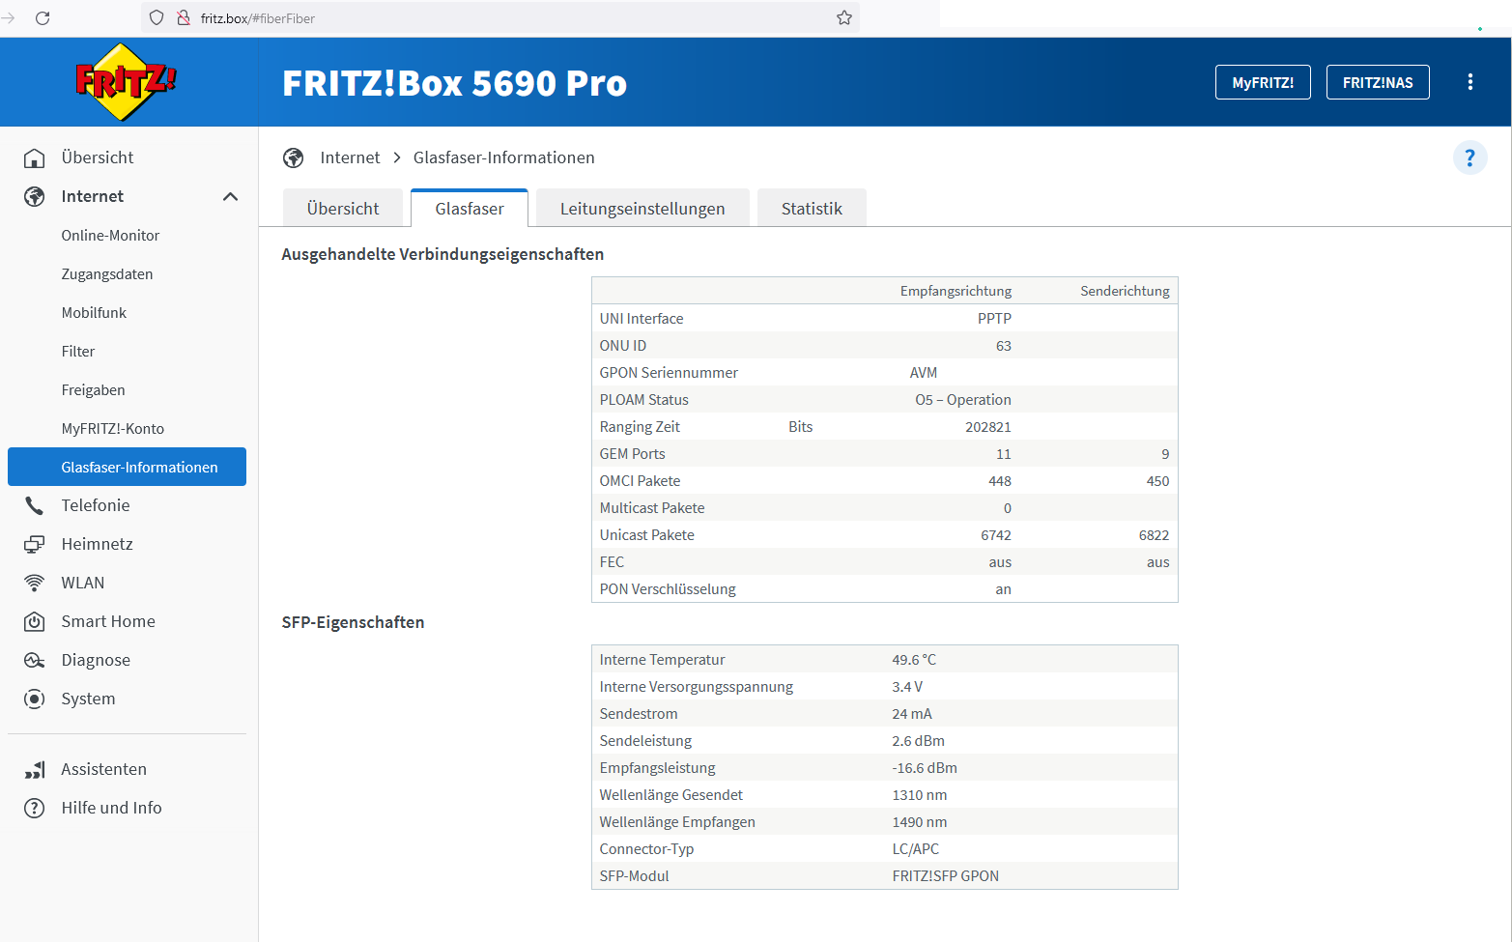This screenshot has height=942, width=1512.
Task: Click the Heimnetz menu label
Action: coord(98,544)
